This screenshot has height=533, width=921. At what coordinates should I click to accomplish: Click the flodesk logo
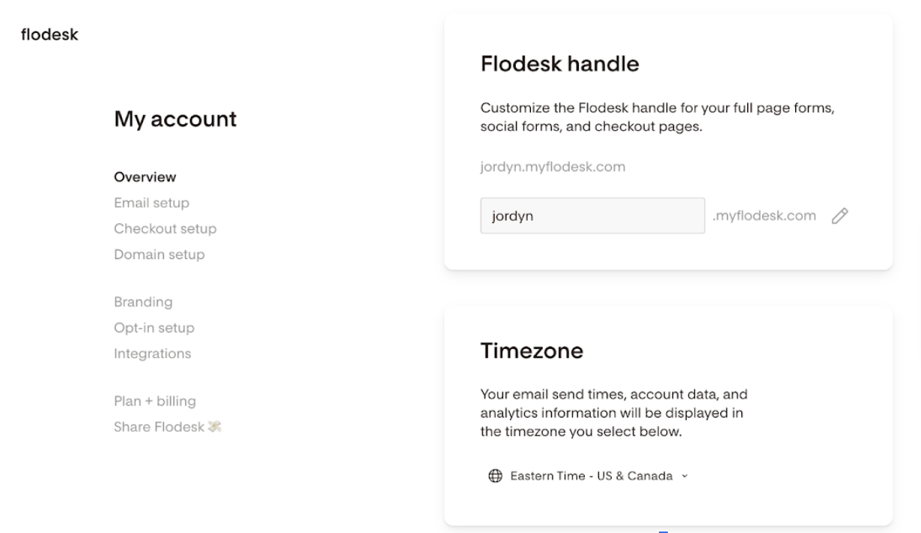[x=49, y=34]
